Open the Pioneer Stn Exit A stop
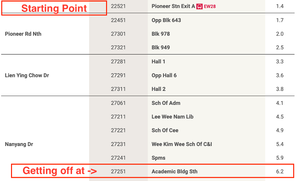Screen dimensions: 297x181 (x=173, y=6)
